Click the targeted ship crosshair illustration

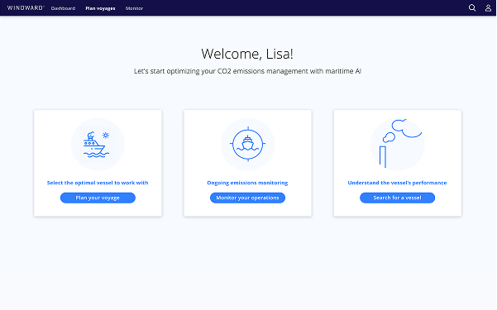(x=247, y=144)
